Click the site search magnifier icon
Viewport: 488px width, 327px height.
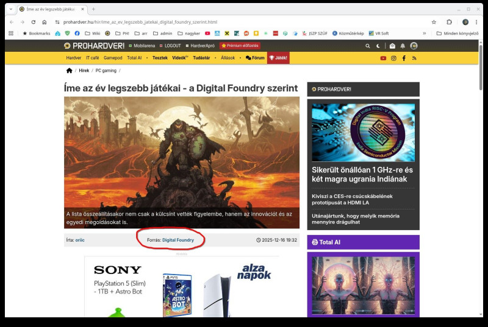[368, 46]
